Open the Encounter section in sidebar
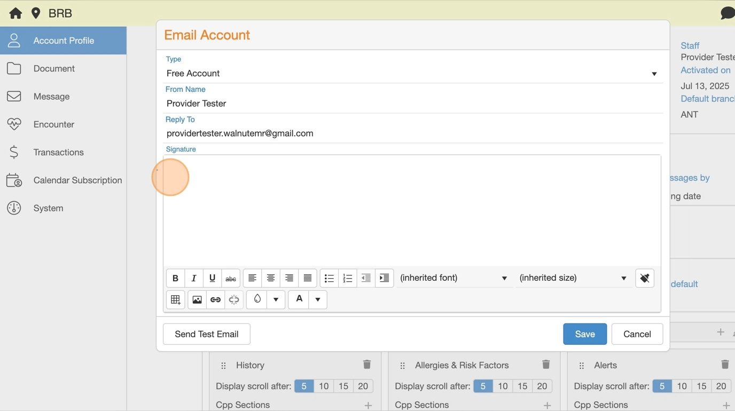The image size is (735, 411). click(x=53, y=124)
